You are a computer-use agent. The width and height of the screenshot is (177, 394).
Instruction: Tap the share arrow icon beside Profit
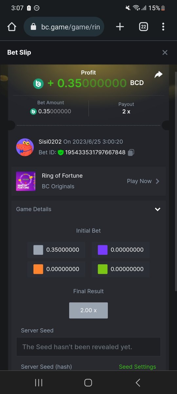[x=159, y=75]
